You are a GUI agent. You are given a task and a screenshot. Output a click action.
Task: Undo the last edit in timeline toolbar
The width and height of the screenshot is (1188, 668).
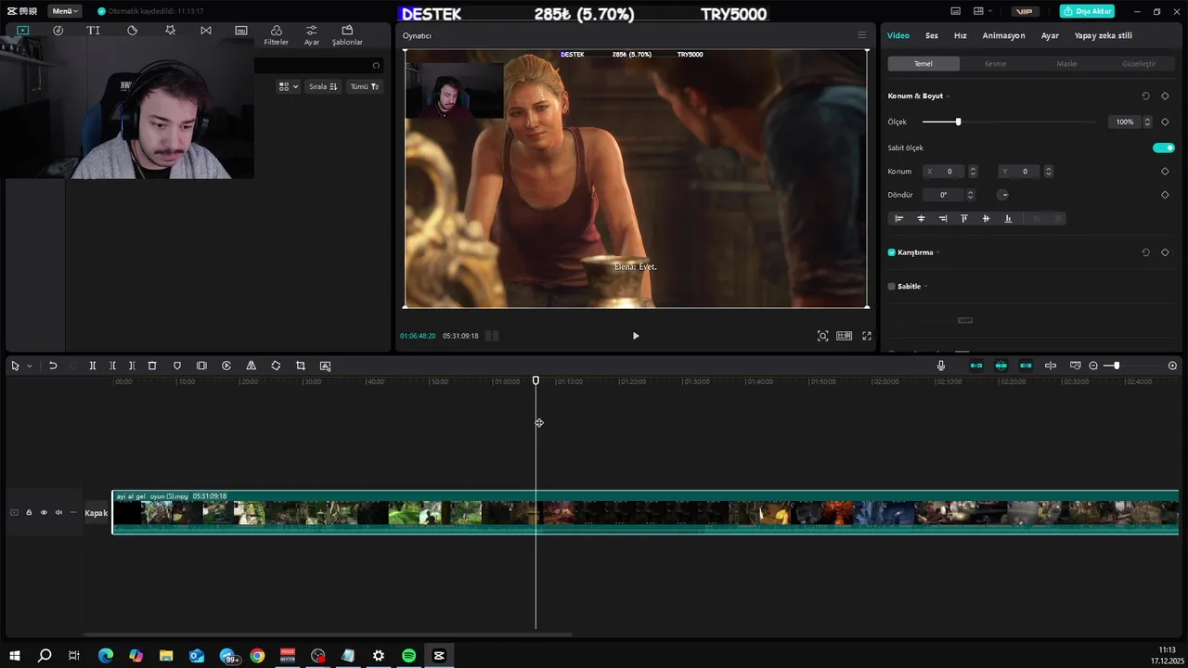pyautogui.click(x=53, y=366)
